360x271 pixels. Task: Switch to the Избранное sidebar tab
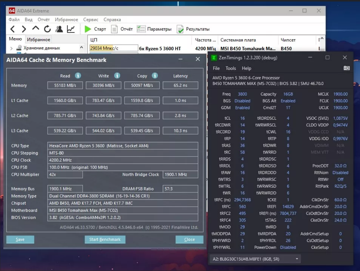39,40
